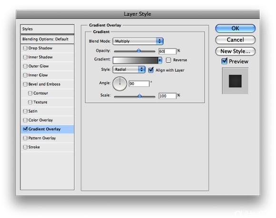Select the Styles panel entry
The height and width of the screenshot is (218, 276).
tap(48, 29)
